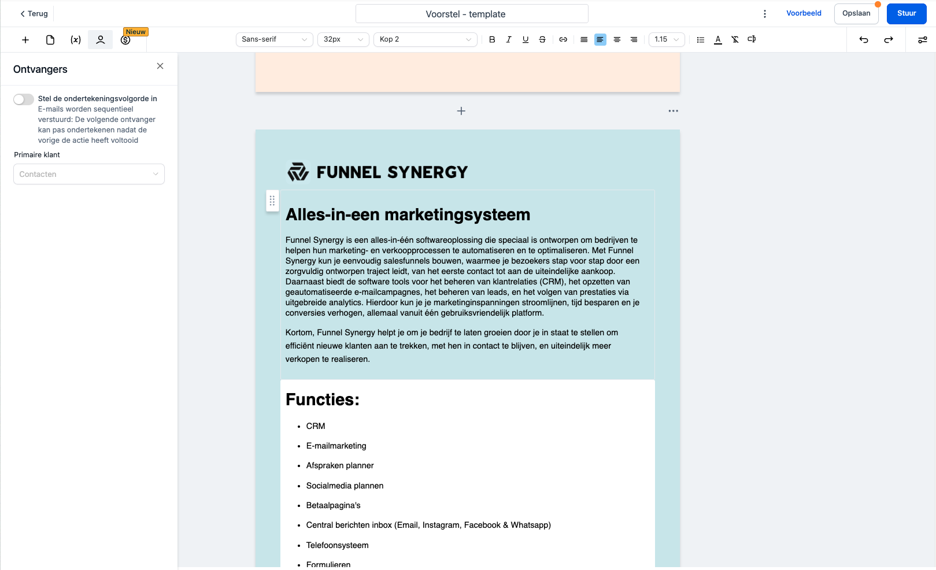The width and height of the screenshot is (936, 570).
Task: Open the pages document icon
Action: tap(50, 40)
